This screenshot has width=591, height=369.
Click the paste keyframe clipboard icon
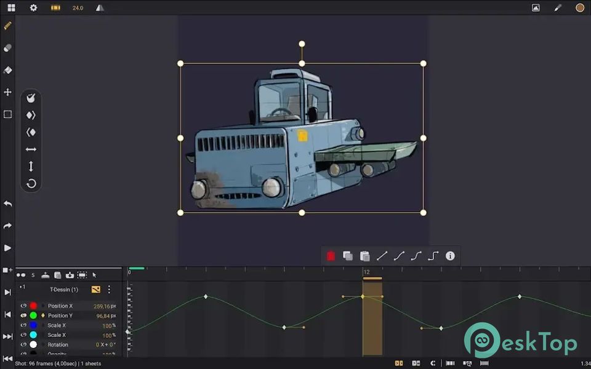[x=364, y=256]
